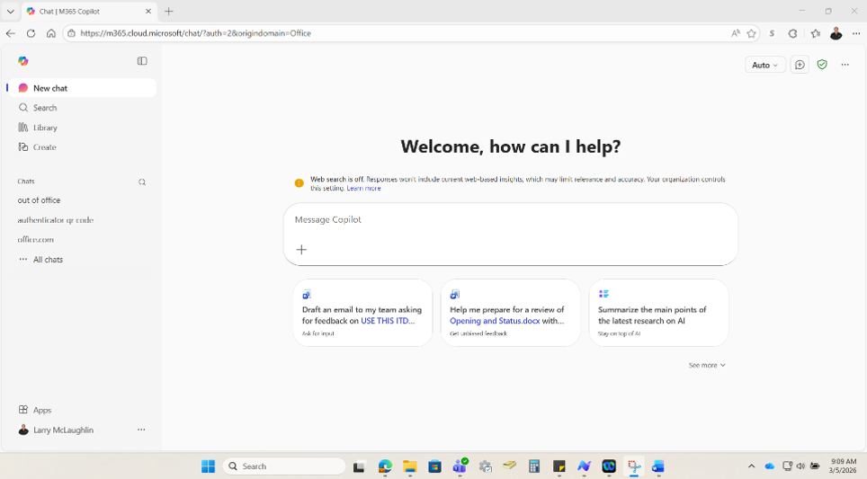This screenshot has height=479, width=867.
Task: Open Microsoft Teams from the taskbar
Action: [x=460, y=466]
